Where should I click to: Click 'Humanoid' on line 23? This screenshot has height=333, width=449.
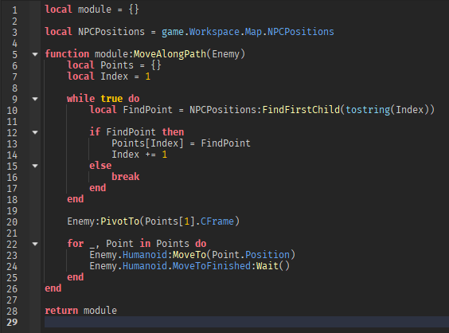[145, 254]
